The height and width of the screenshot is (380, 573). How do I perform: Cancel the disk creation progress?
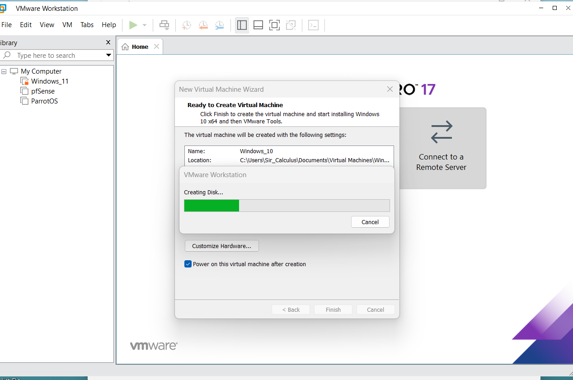tap(370, 222)
